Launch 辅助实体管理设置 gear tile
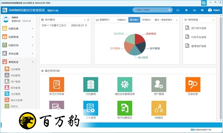The height and width of the screenshot is (133, 223). [125, 84]
